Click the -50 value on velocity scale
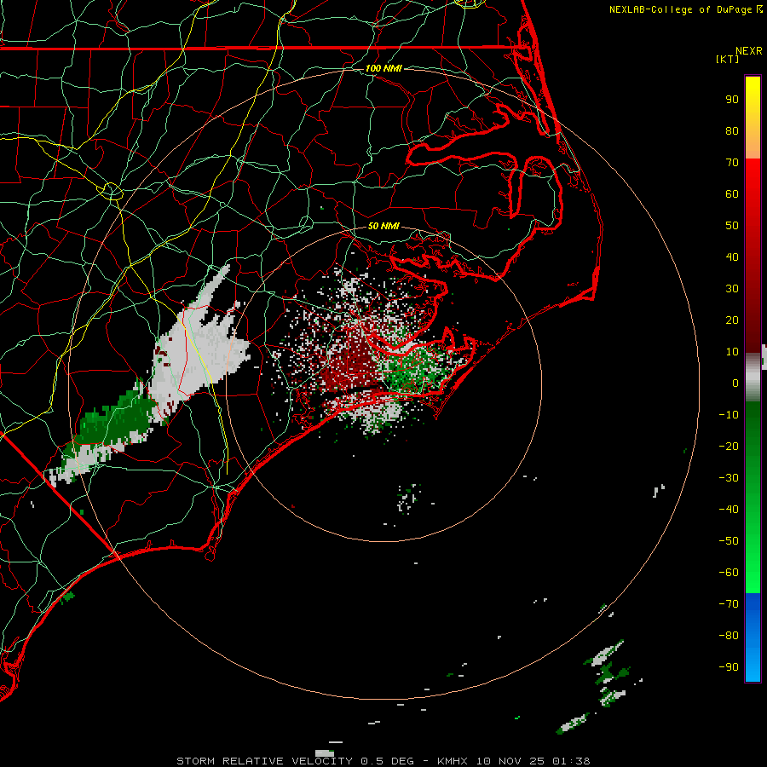 729,541
